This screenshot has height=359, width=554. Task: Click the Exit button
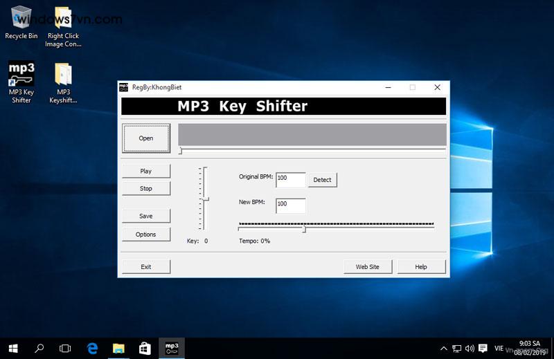146,267
